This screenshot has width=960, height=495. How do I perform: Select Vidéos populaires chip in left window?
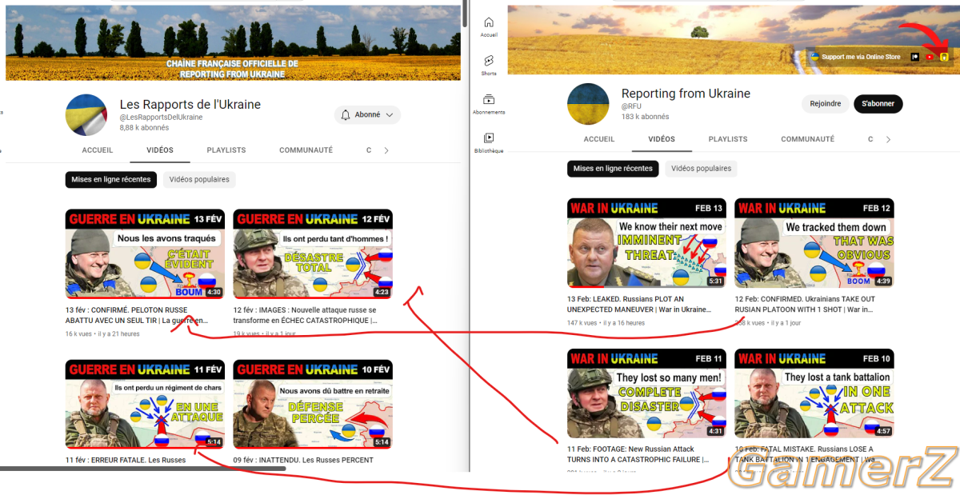(199, 180)
